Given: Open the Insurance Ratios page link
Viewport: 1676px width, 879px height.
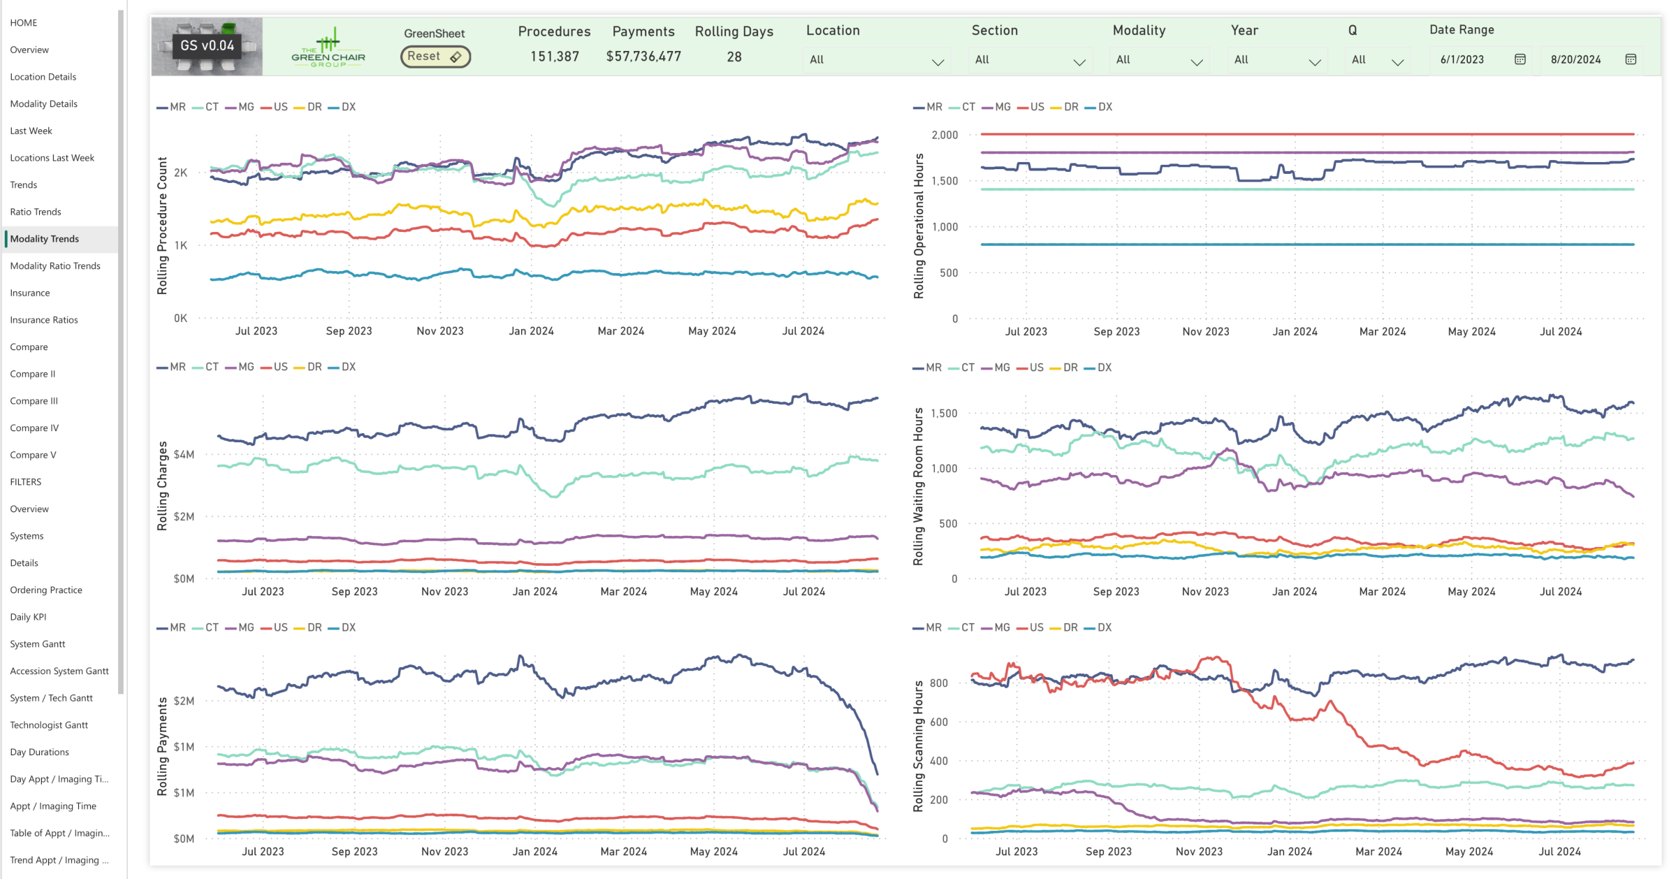Looking at the screenshot, I should (44, 320).
